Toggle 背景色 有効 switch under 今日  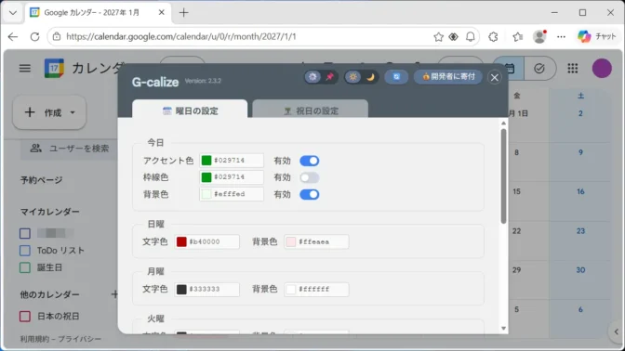pyautogui.click(x=310, y=195)
